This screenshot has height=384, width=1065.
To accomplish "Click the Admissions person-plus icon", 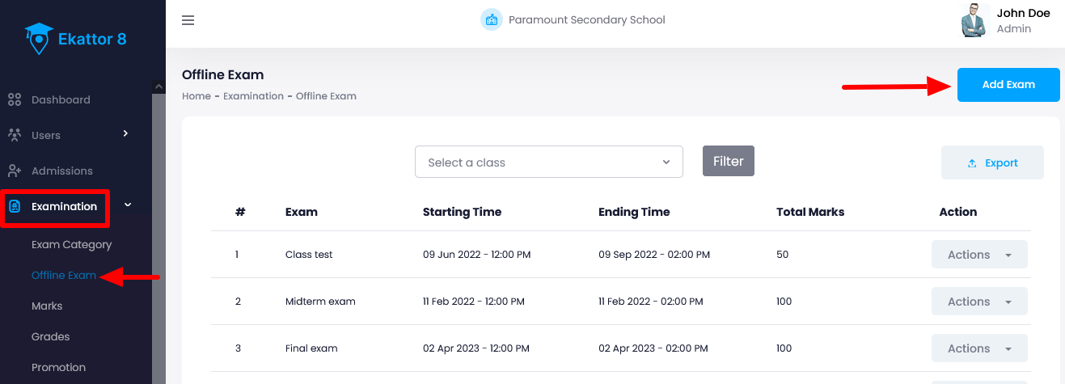I will (14, 171).
